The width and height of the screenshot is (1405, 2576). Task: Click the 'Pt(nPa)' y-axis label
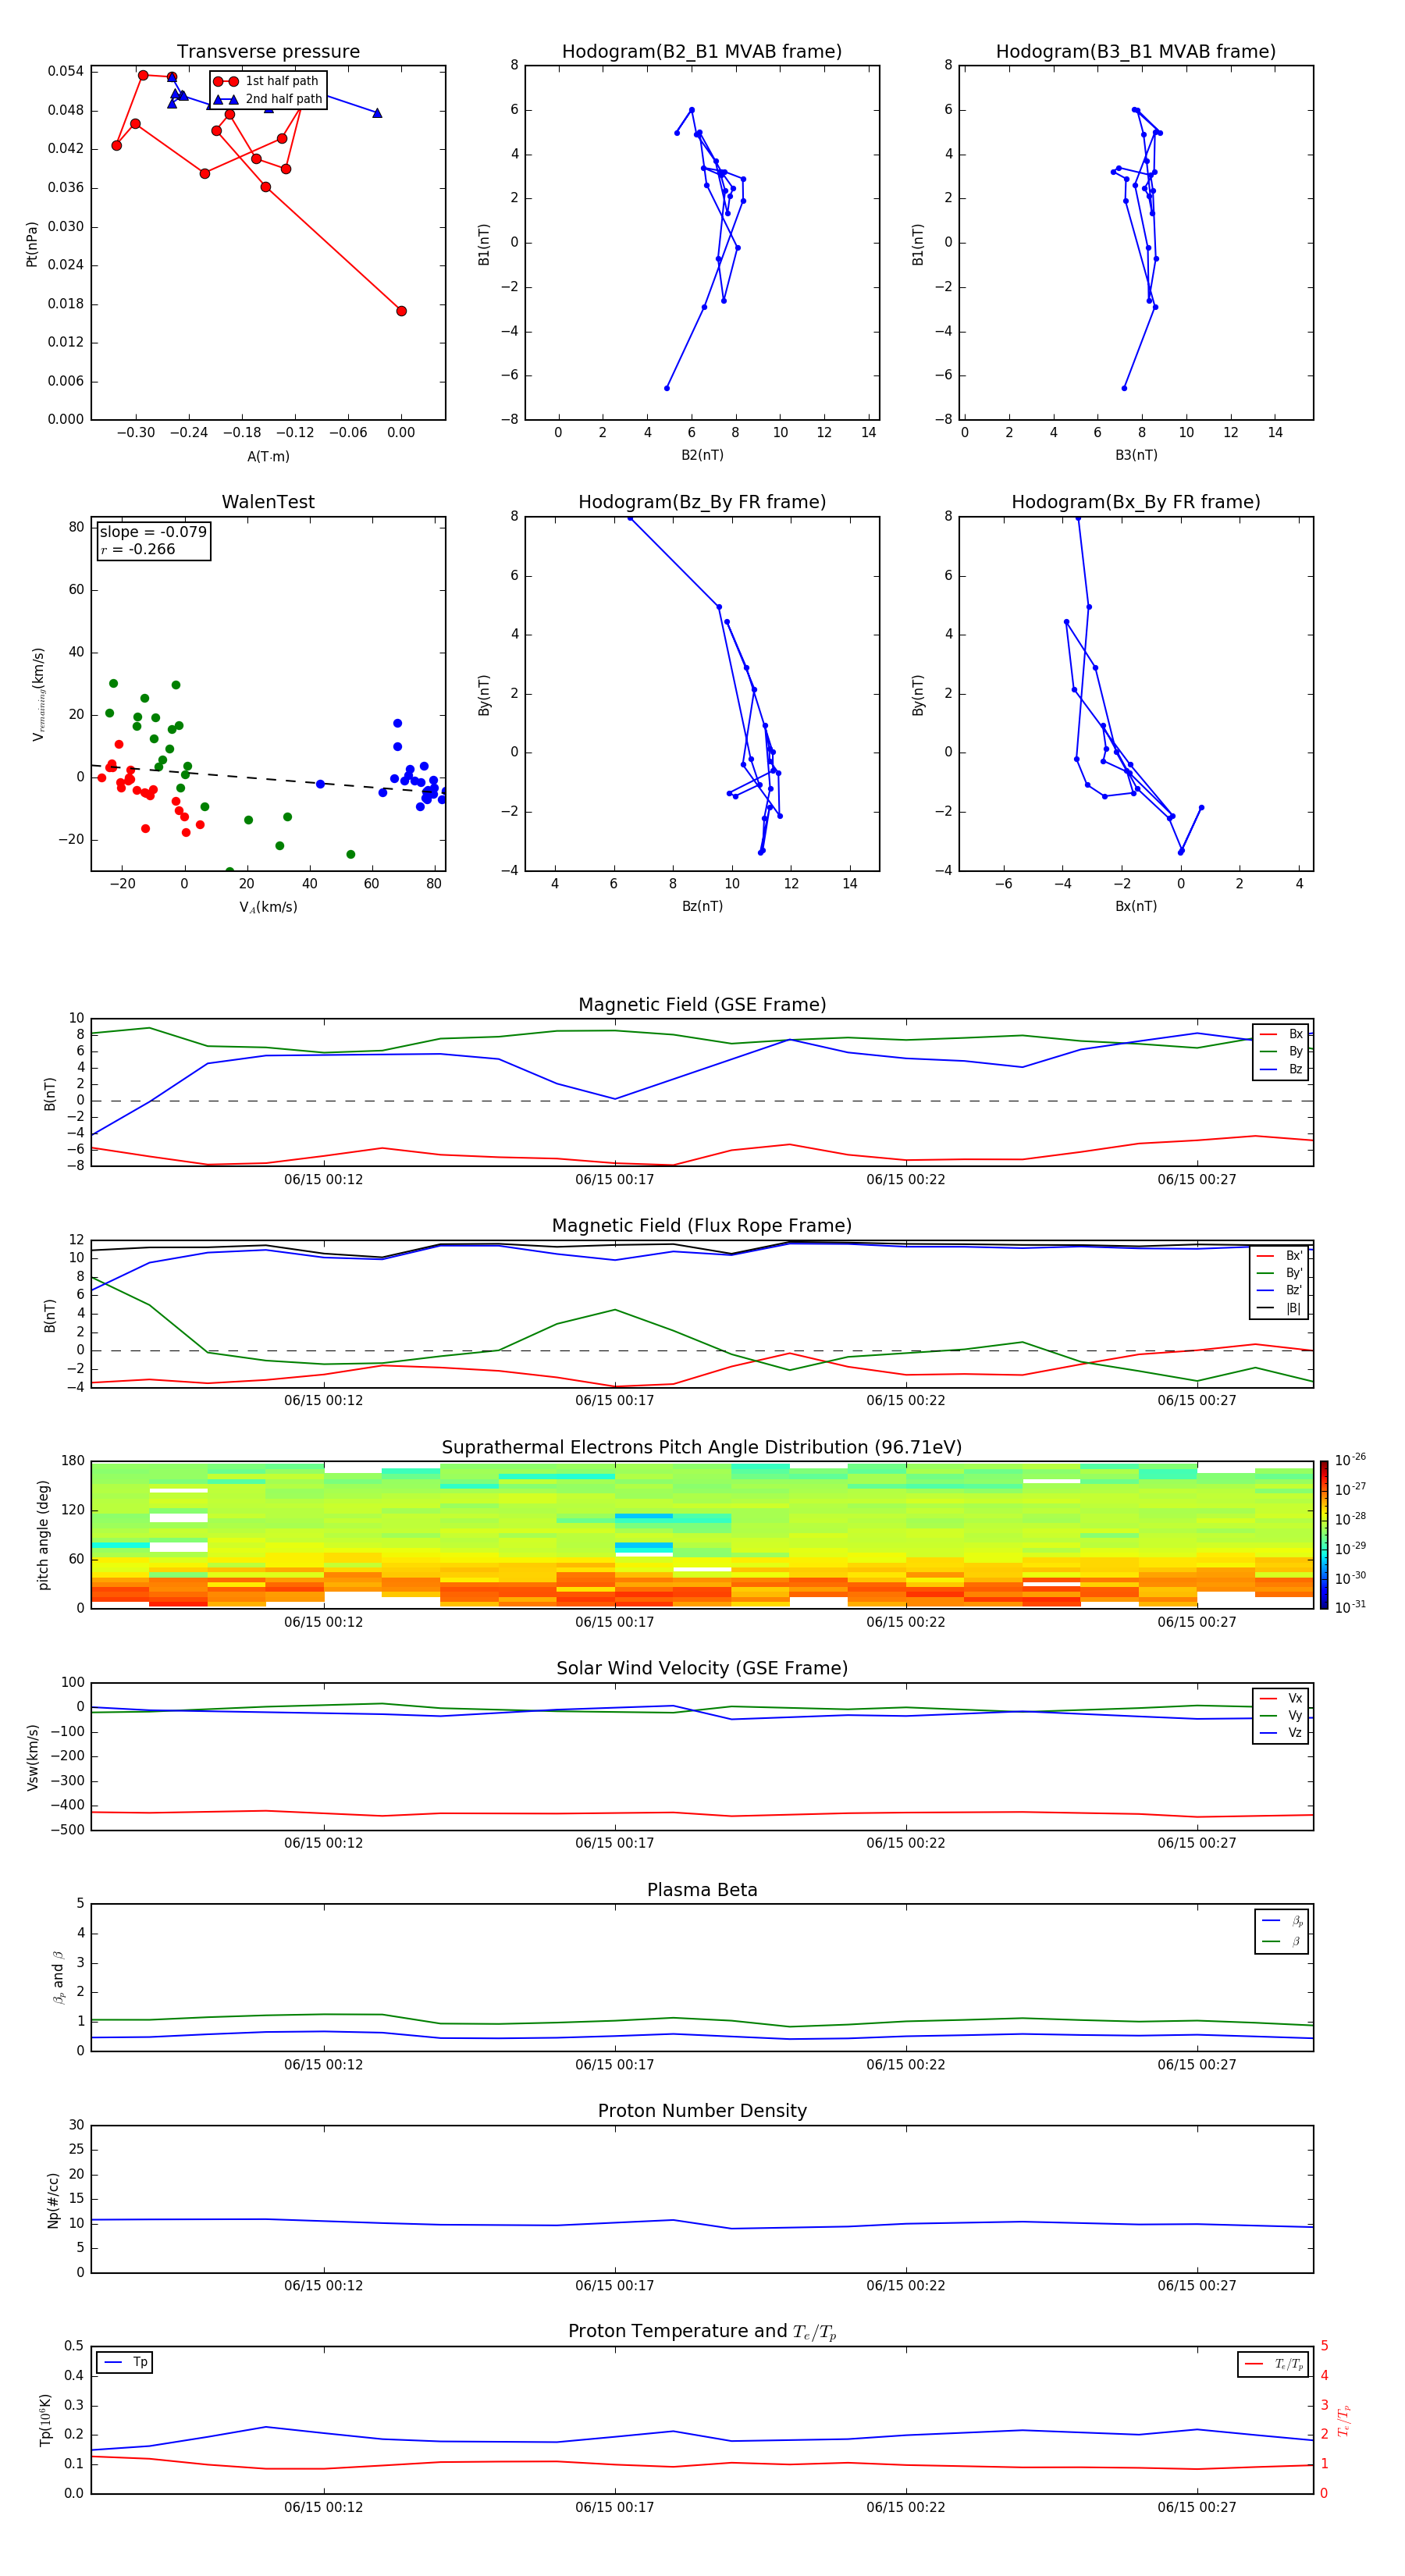32,243
